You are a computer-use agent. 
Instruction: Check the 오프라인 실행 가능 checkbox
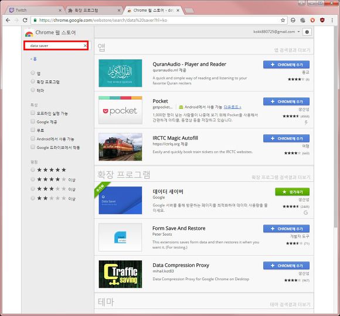(x=32, y=113)
